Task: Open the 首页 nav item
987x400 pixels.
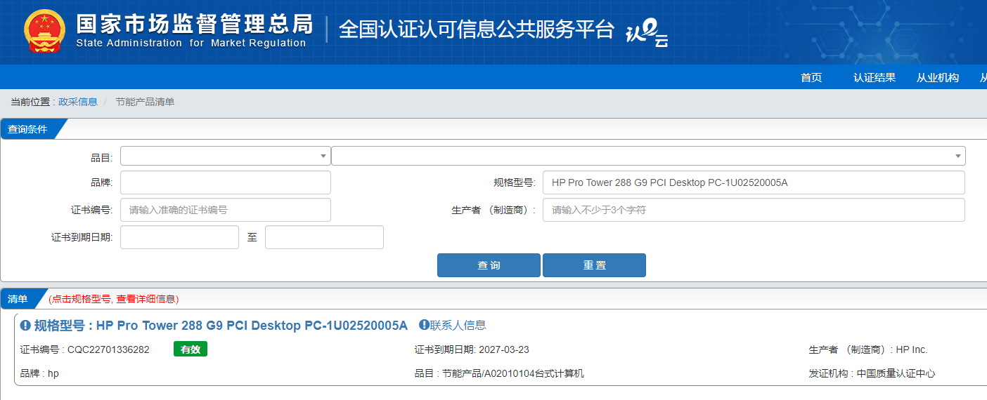Action: 811,77
